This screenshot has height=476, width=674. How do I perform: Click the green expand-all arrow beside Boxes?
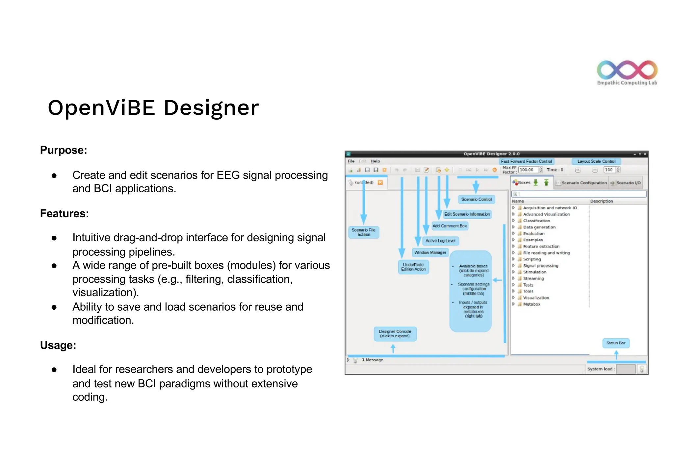[536, 182]
